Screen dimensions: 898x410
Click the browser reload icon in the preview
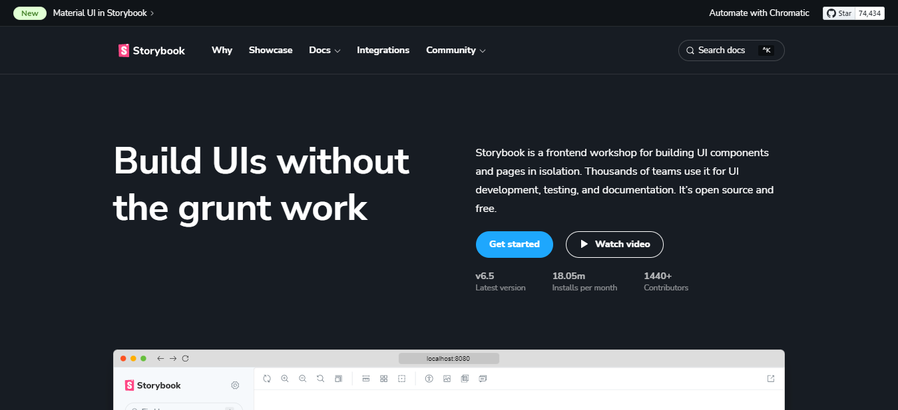point(186,359)
